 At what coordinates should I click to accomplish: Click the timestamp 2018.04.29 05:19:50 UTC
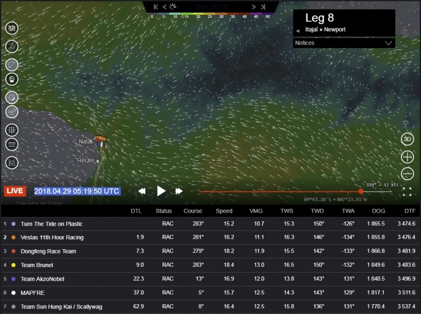click(x=77, y=191)
